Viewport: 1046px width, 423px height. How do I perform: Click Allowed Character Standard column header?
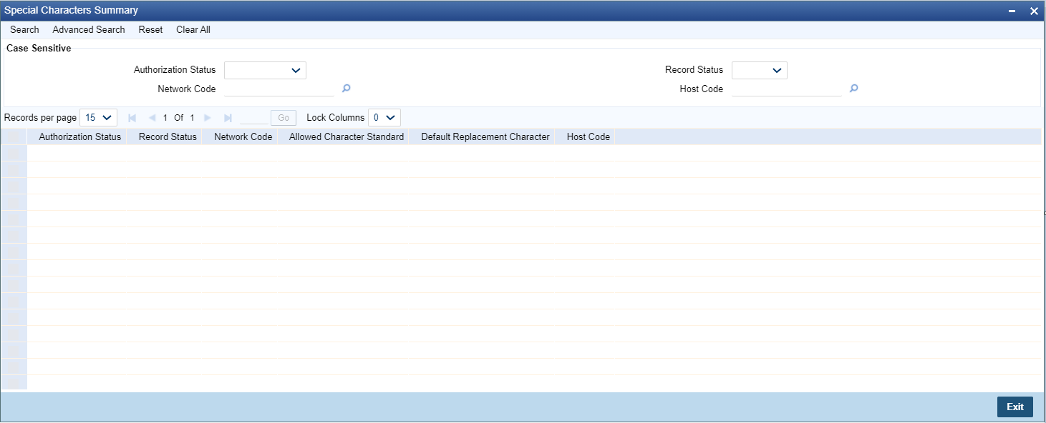pyautogui.click(x=347, y=136)
